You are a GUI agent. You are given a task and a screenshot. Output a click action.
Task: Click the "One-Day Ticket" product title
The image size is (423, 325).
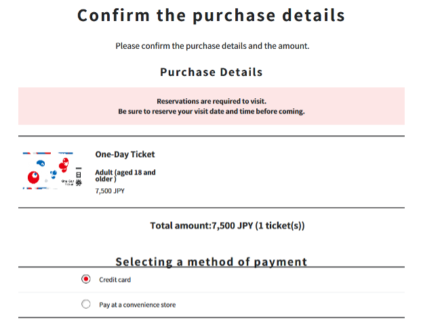[125, 154]
